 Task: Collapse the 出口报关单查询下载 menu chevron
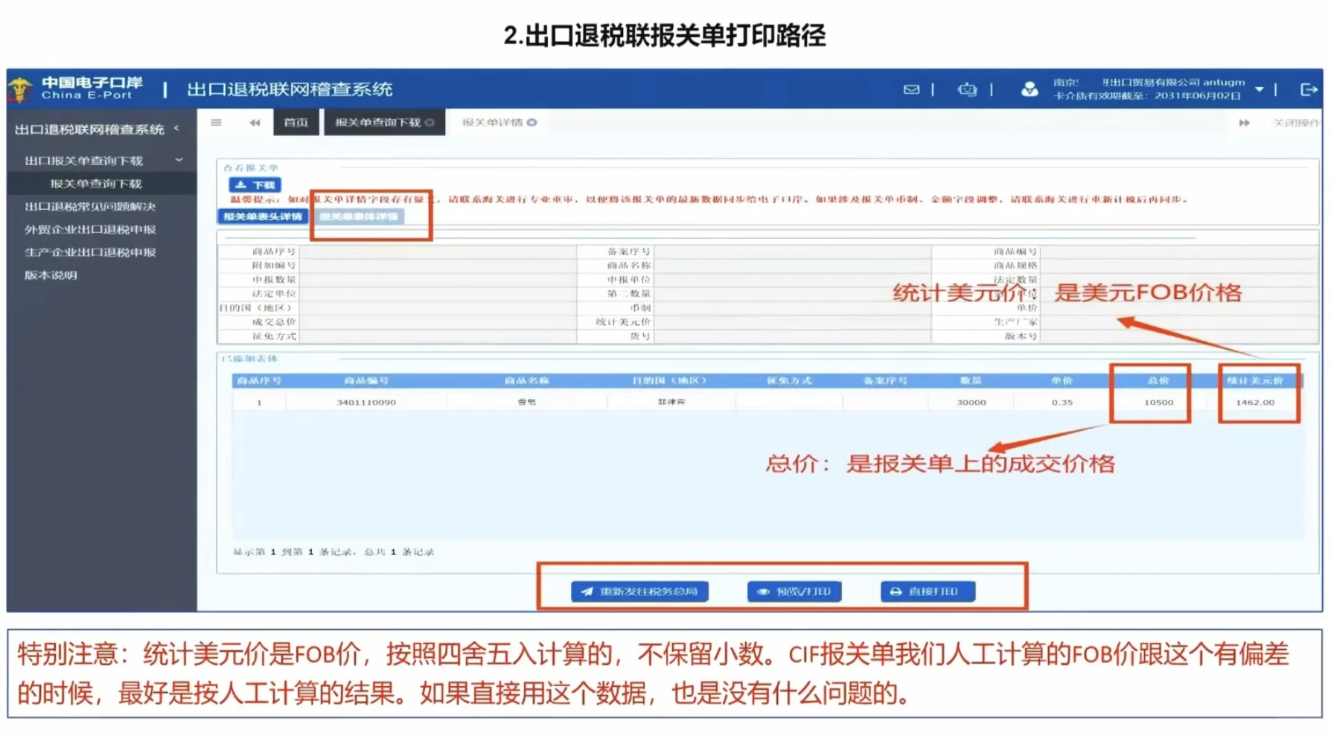coord(178,159)
